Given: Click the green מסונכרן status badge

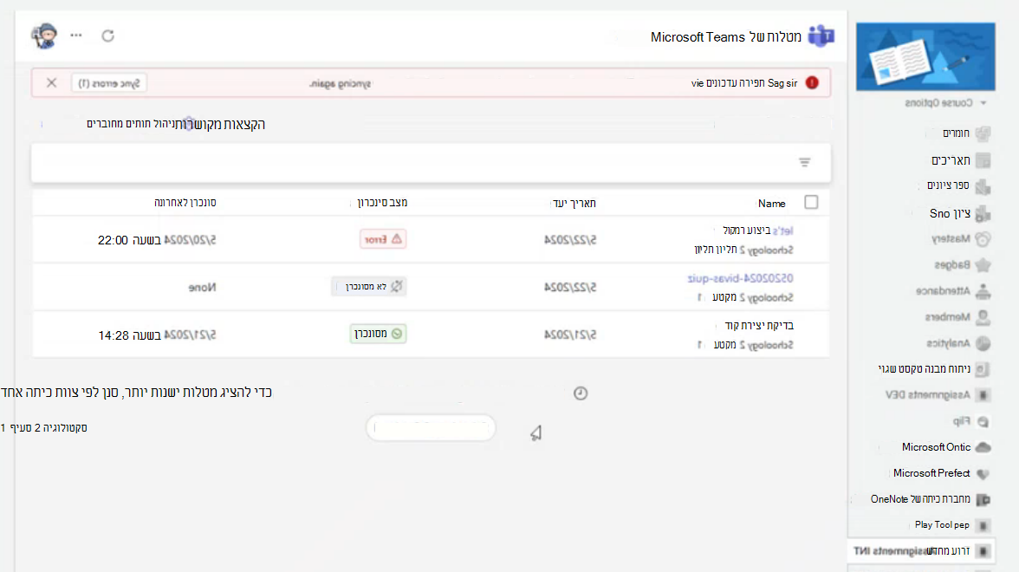Looking at the screenshot, I should pos(378,334).
